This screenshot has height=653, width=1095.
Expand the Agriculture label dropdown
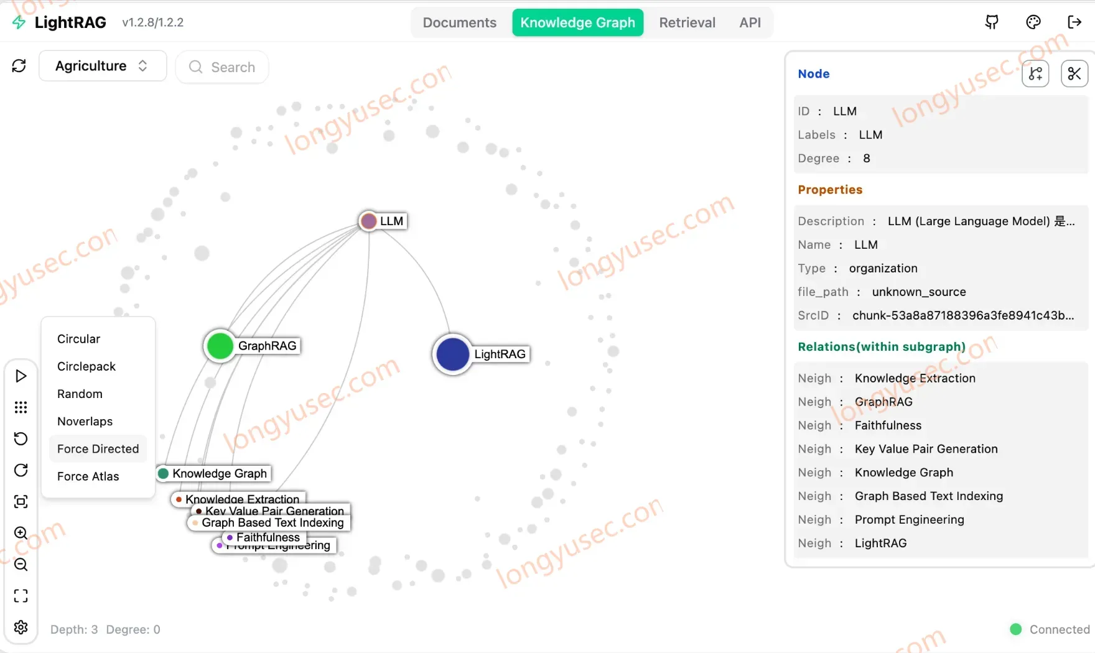103,66
